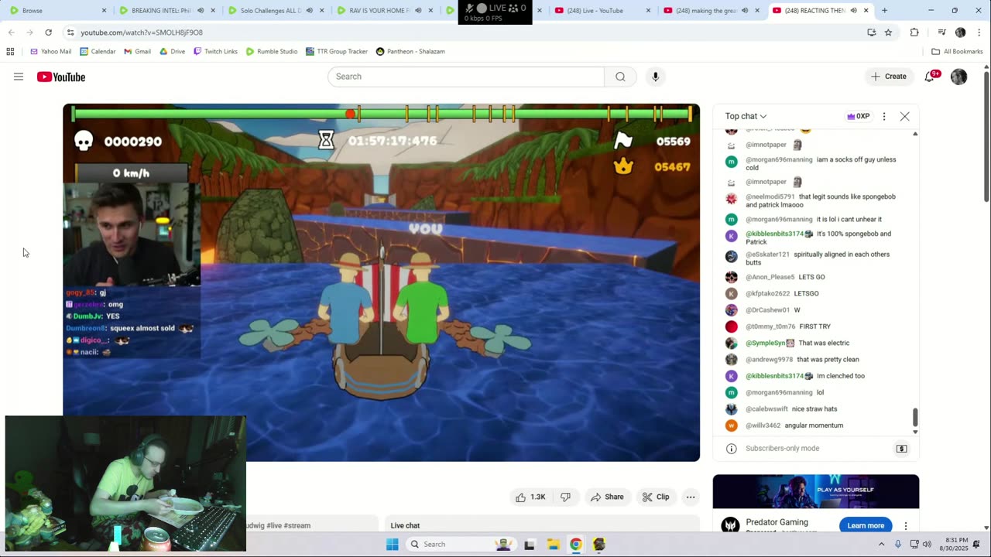Open a new browser tab
The image size is (991, 557).
(x=884, y=11)
